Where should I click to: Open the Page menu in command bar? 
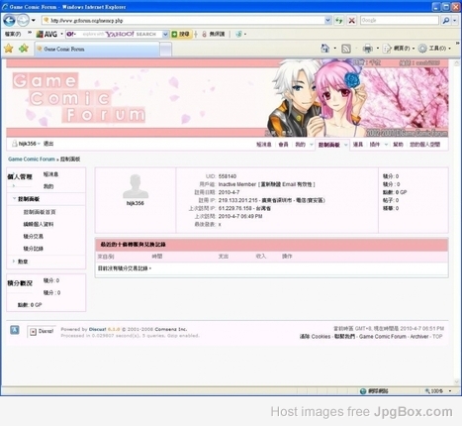pyautogui.click(x=398, y=49)
